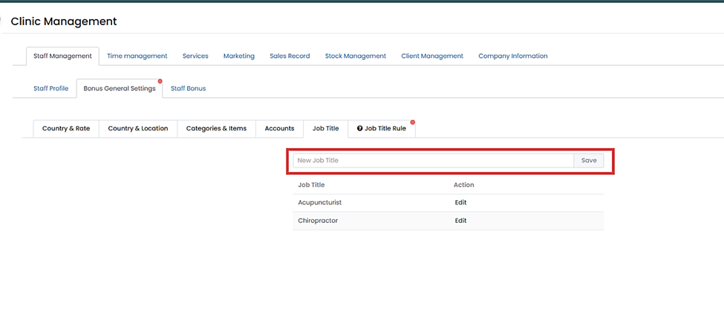724x326 pixels.
Task: Switch to the Staff Bonus sub-tab
Action: point(188,89)
